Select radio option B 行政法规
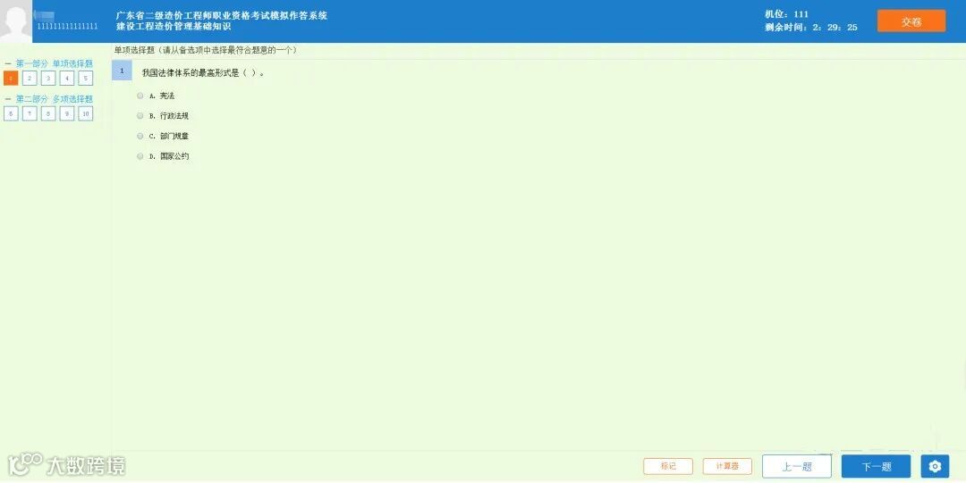This screenshot has width=966, height=483. pyautogui.click(x=140, y=116)
